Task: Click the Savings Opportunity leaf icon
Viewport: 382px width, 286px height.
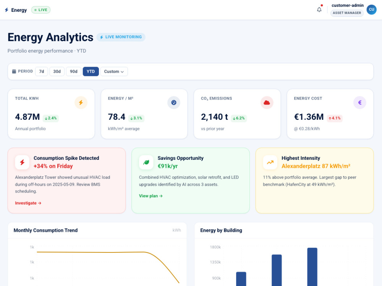Action: click(146, 162)
